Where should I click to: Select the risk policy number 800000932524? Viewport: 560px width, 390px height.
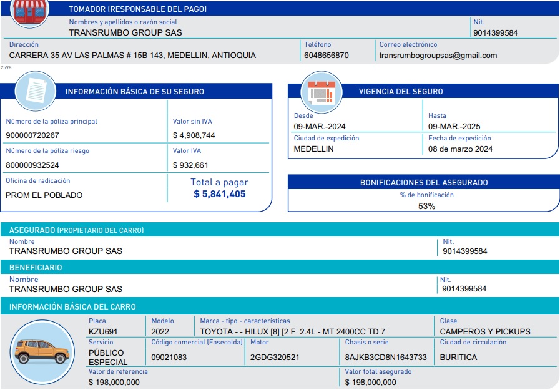pos(32,165)
